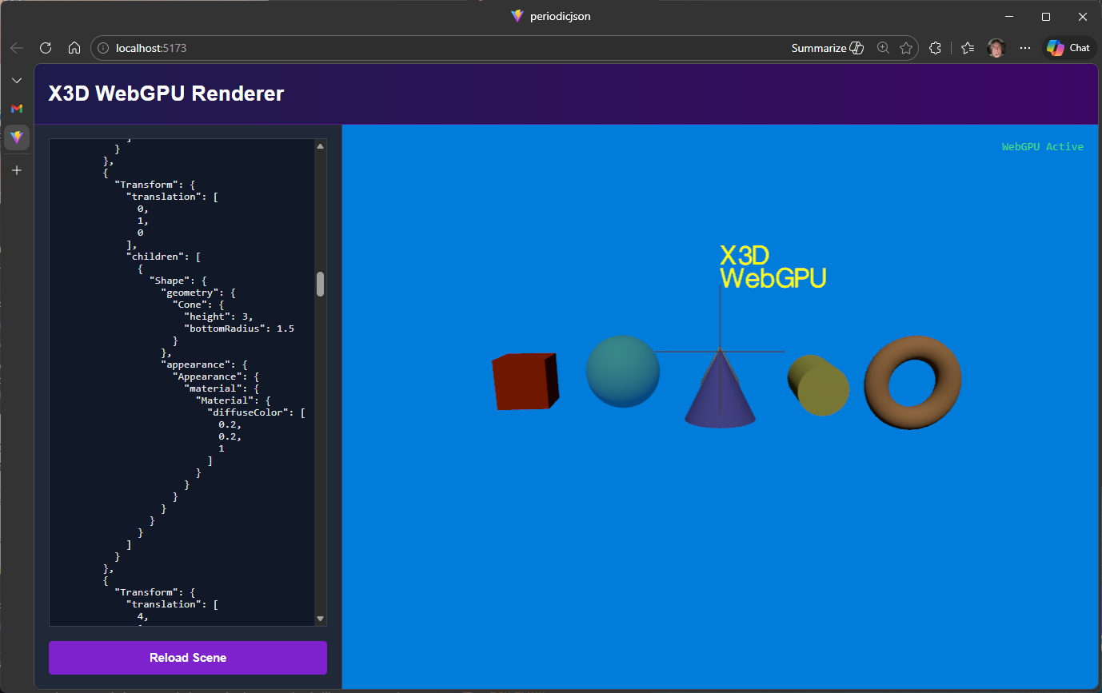1102x693 pixels.
Task: Click the "height": 3 line
Action: point(218,317)
